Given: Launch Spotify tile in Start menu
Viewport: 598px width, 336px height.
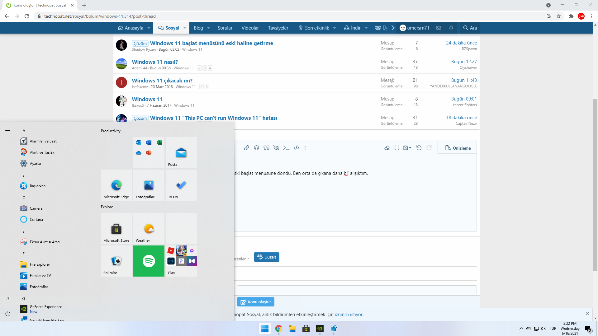Looking at the screenshot, I should [x=149, y=261].
